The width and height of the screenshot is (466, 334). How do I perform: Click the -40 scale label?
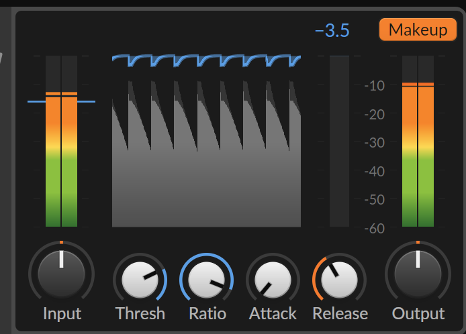click(375, 171)
